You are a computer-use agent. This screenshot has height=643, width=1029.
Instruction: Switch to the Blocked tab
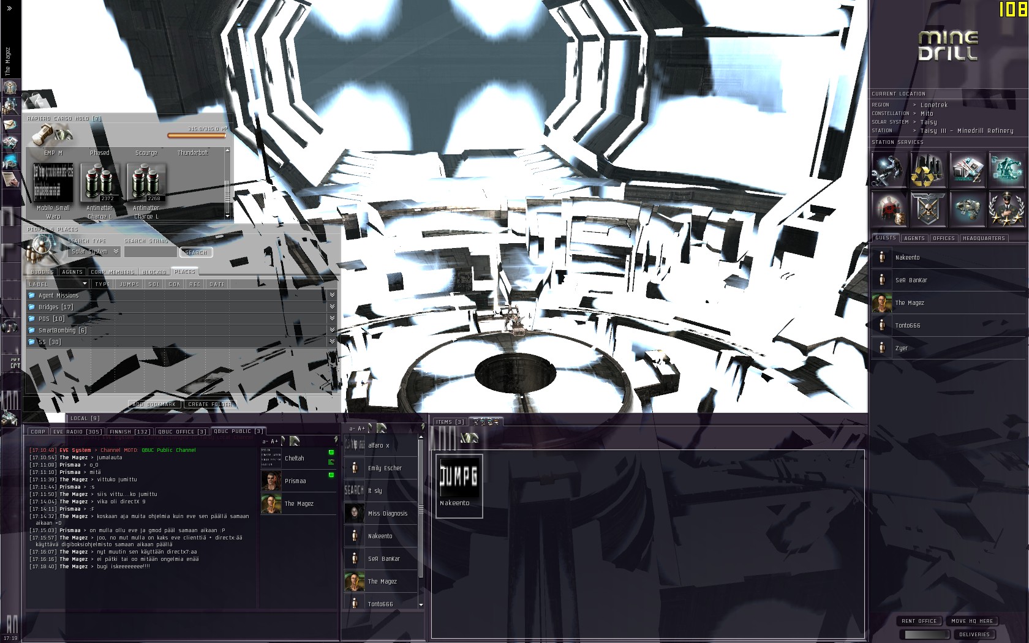tap(154, 272)
